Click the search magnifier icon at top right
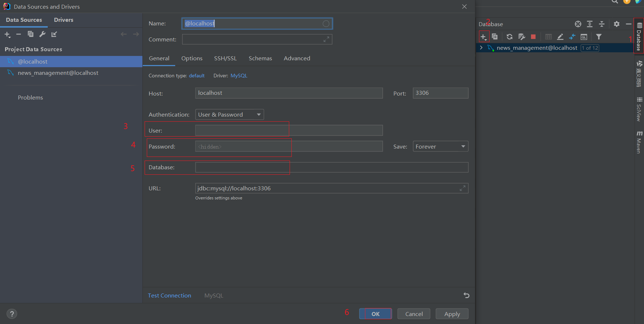This screenshot has width=644, height=324. pyautogui.click(x=615, y=1)
